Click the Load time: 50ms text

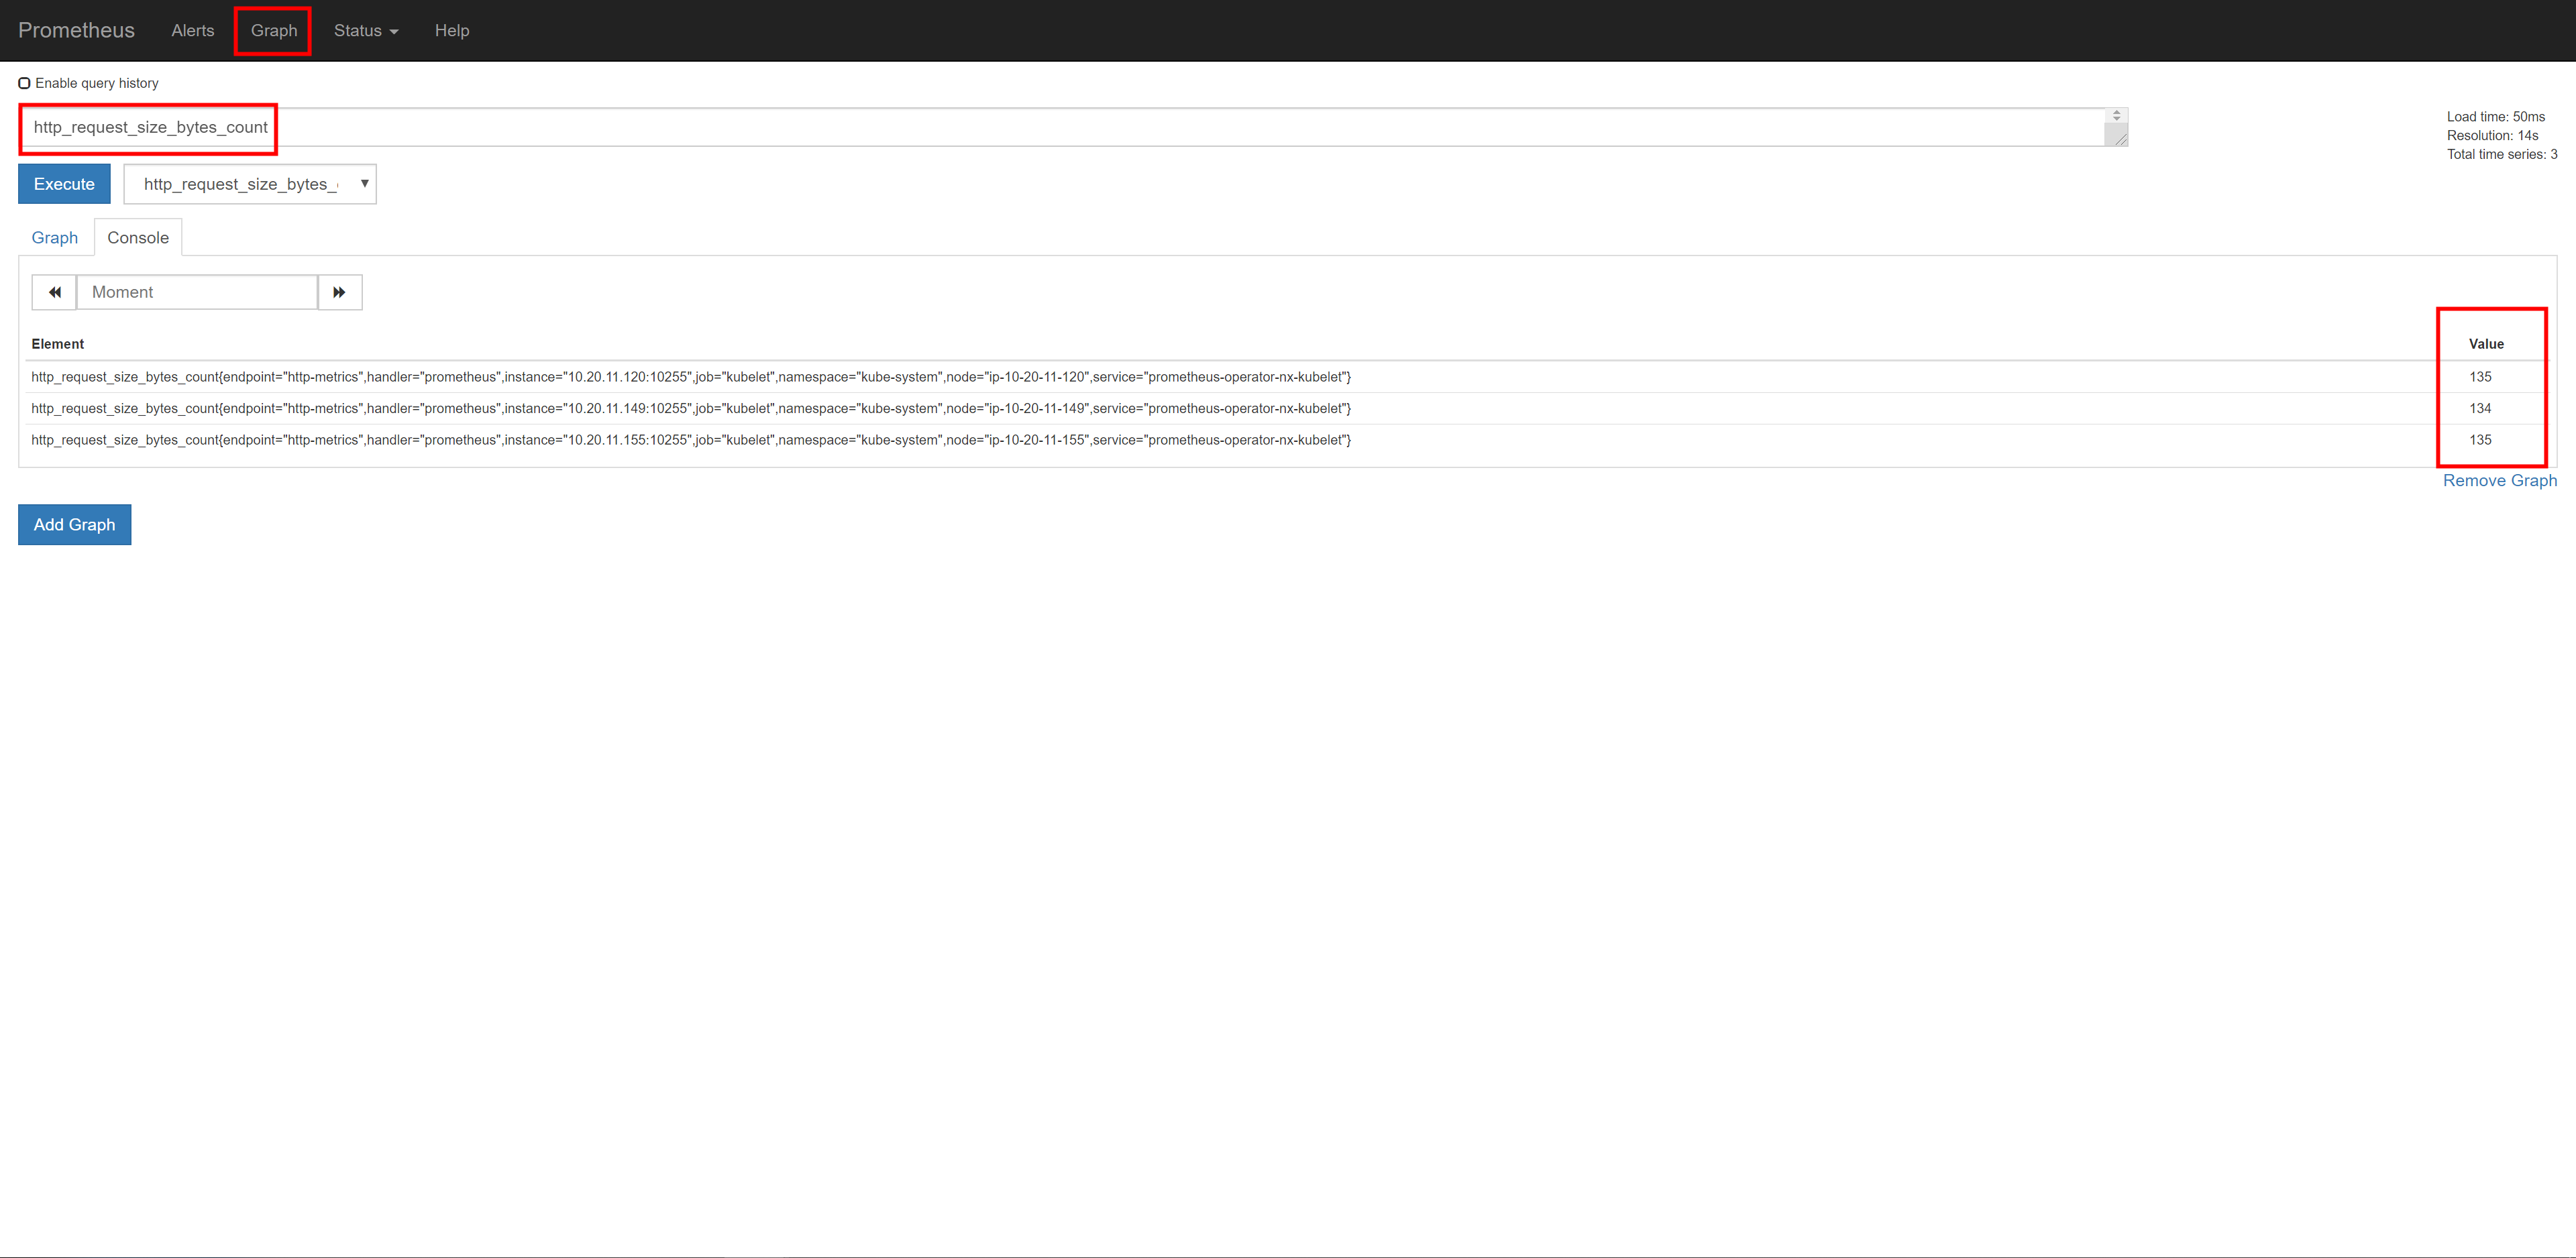pyautogui.click(x=2496, y=117)
